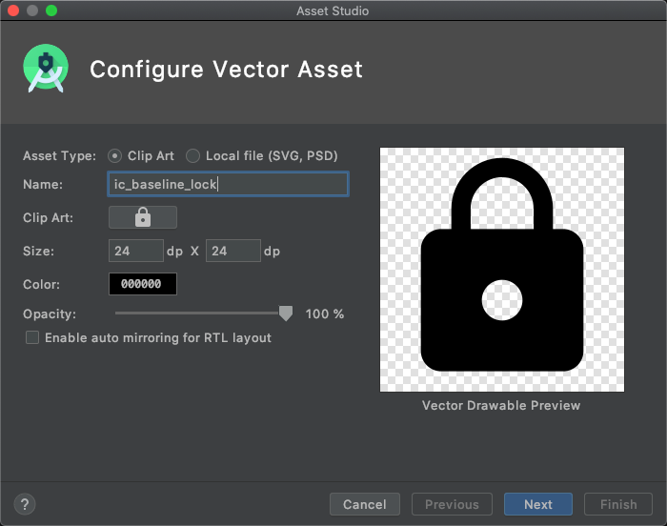The width and height of the screenshot is (667, 526).
Task: Minimize the Asset Studio window
Action: pos(32,11)
